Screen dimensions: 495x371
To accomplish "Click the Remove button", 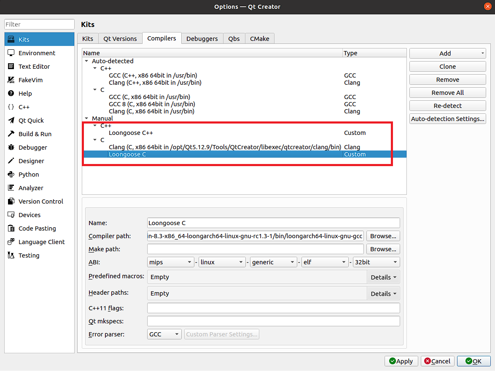I will pos(447,80).
